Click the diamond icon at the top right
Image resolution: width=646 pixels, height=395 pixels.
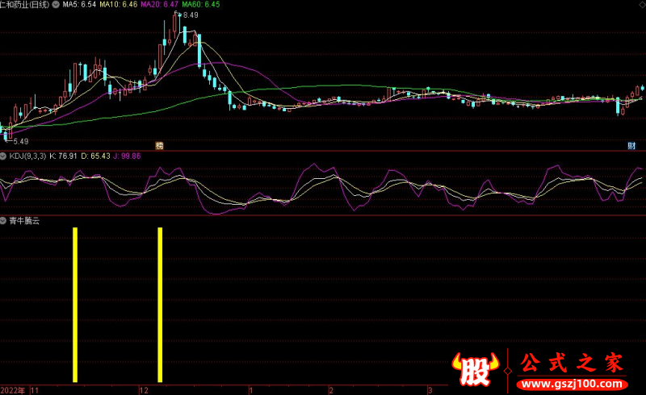click(642, 5)
